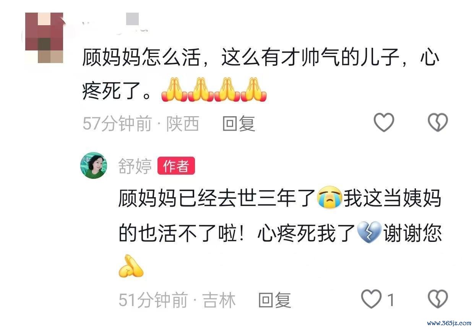The image size is (474, 329).
Task: Tap the red 作者 author badge
Action: (176, 166)
